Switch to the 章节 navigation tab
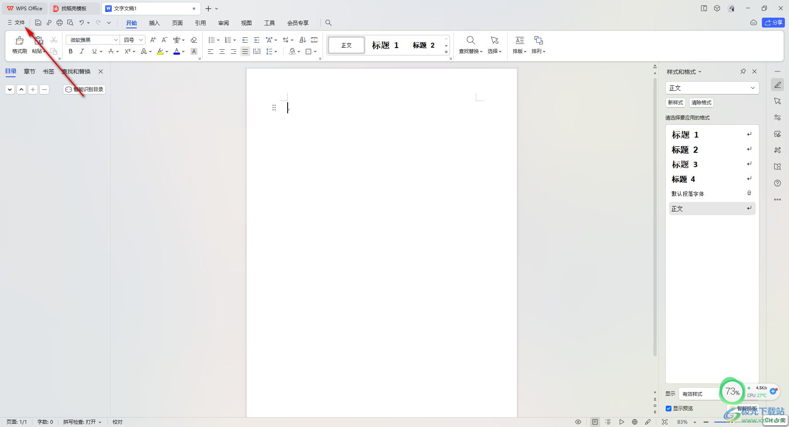 (29, 71)
